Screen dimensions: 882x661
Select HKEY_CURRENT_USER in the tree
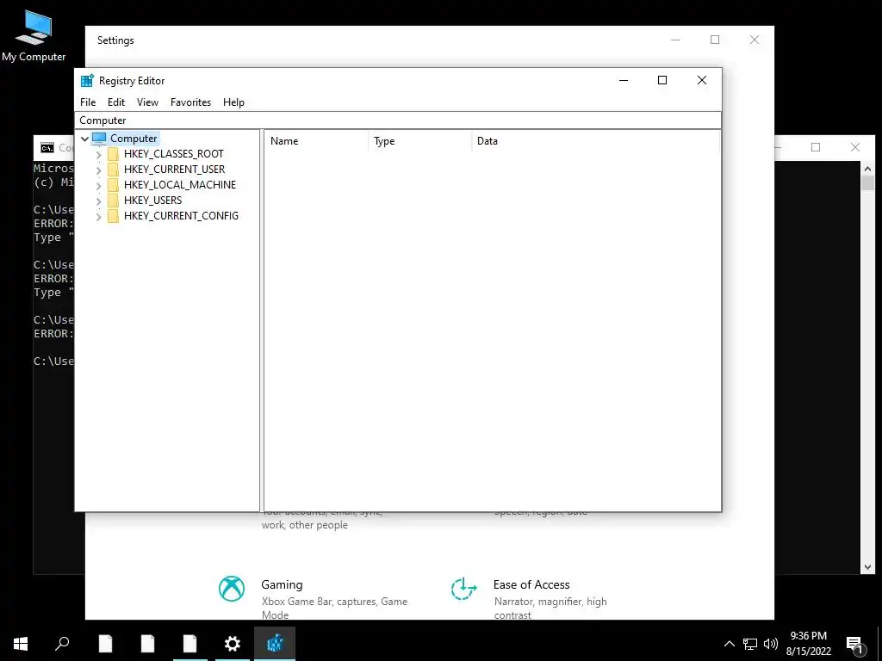pos(174,170)
